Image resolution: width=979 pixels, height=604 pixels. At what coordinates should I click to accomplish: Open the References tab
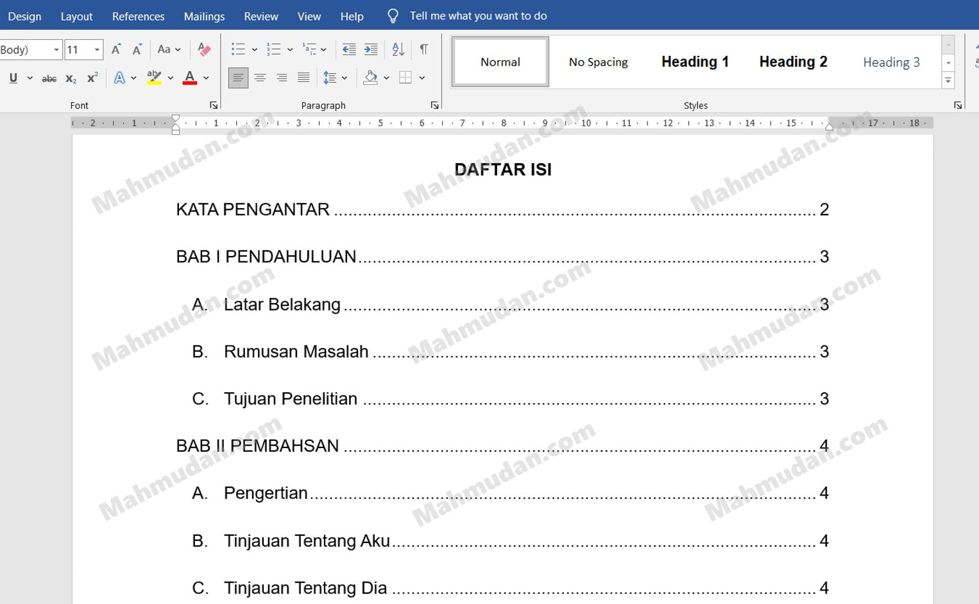click(x=138, y=16)
